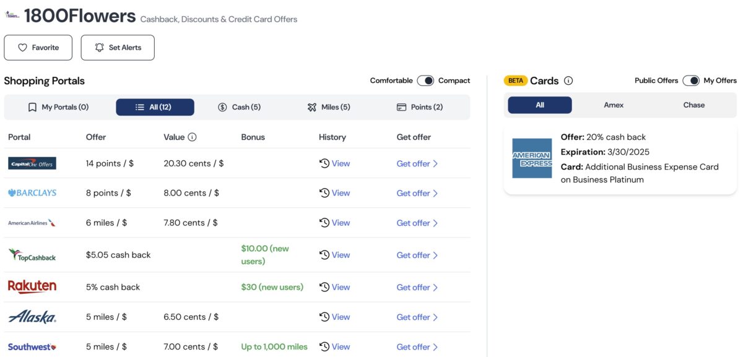Click Get offer for Southwest
The height and width of the screenshot is (357, 743).
413,346
